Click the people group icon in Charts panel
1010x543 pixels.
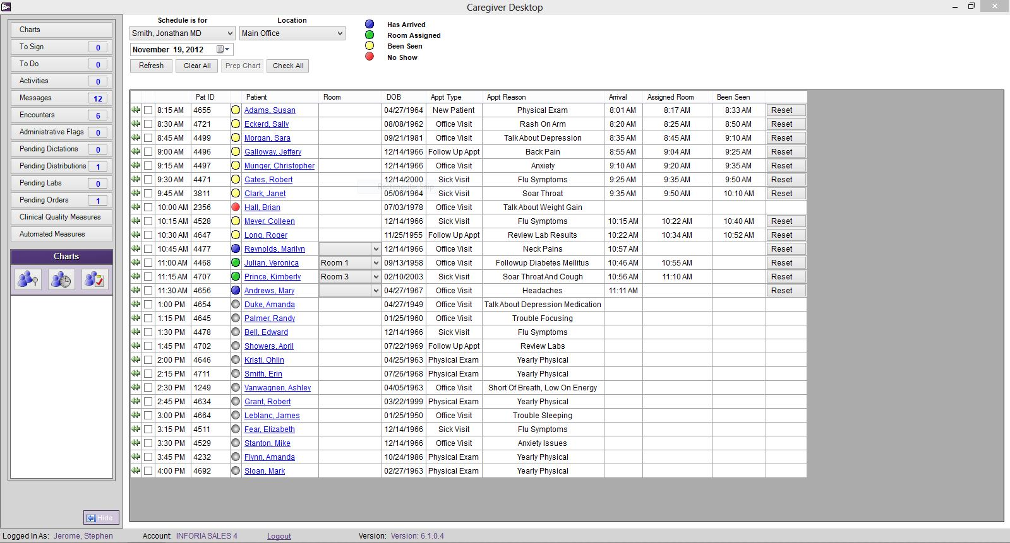click(x=28, y=279)
